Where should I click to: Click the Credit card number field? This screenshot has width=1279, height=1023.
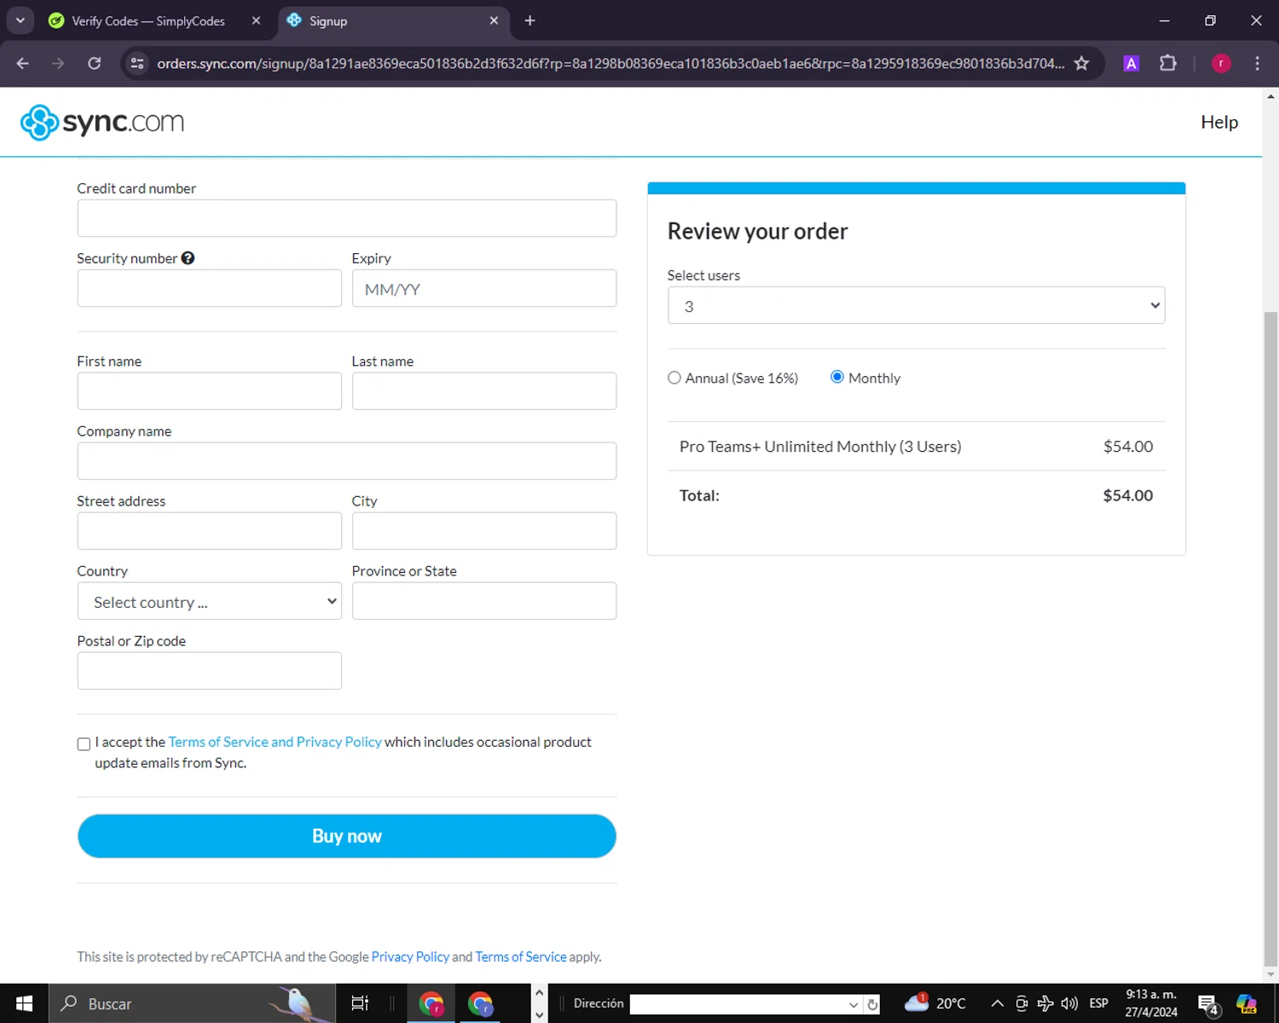click(347, 218)
